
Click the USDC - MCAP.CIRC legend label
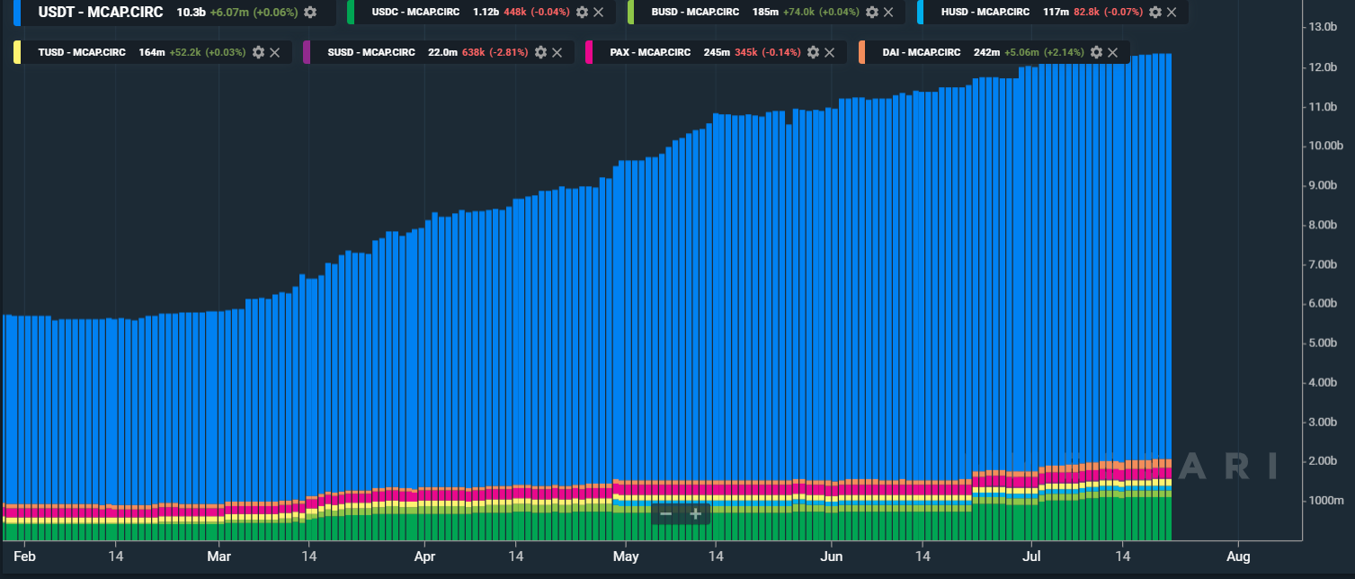[x=416, y=13]
